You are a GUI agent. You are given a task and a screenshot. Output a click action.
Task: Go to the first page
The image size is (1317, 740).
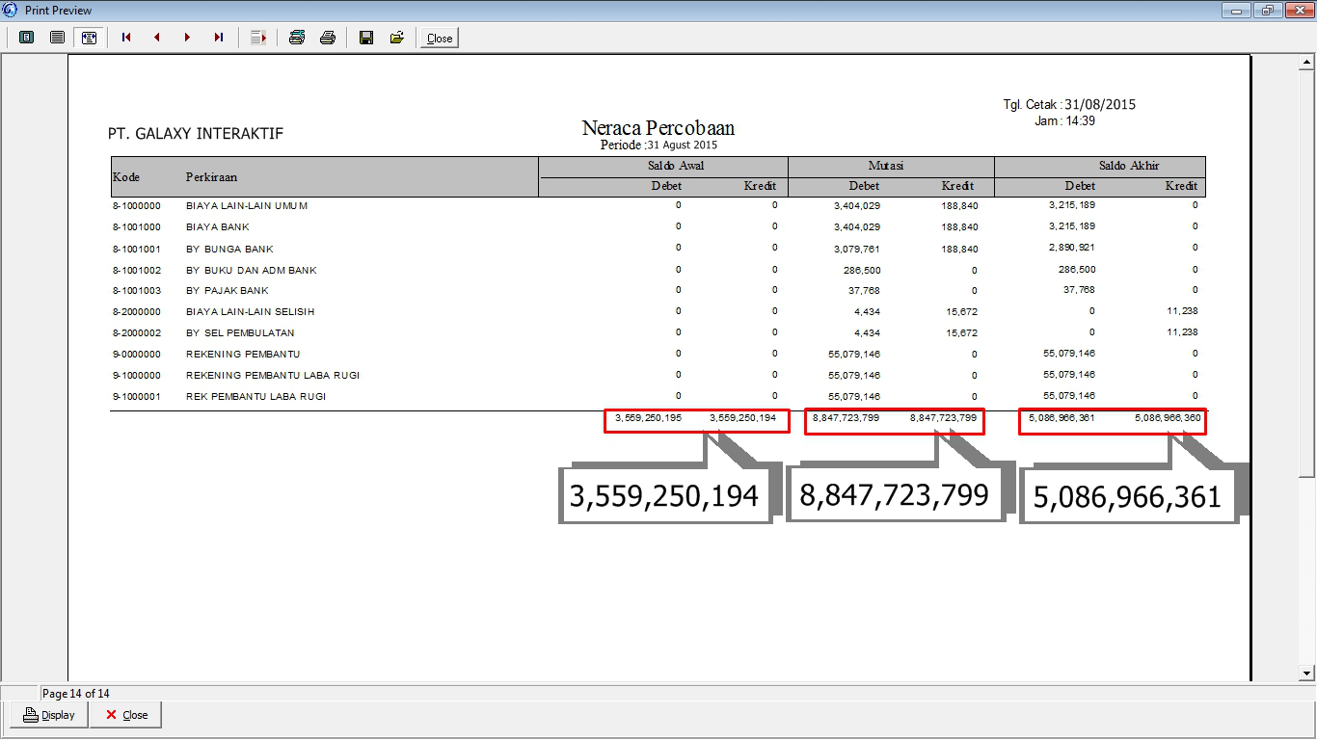[x=125, y=38]
